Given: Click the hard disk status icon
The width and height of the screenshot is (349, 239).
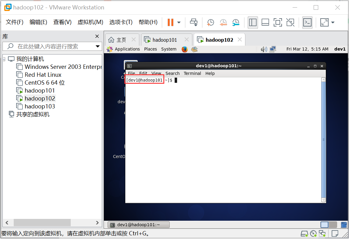Looking at the screenshot, I should [304, 234].
